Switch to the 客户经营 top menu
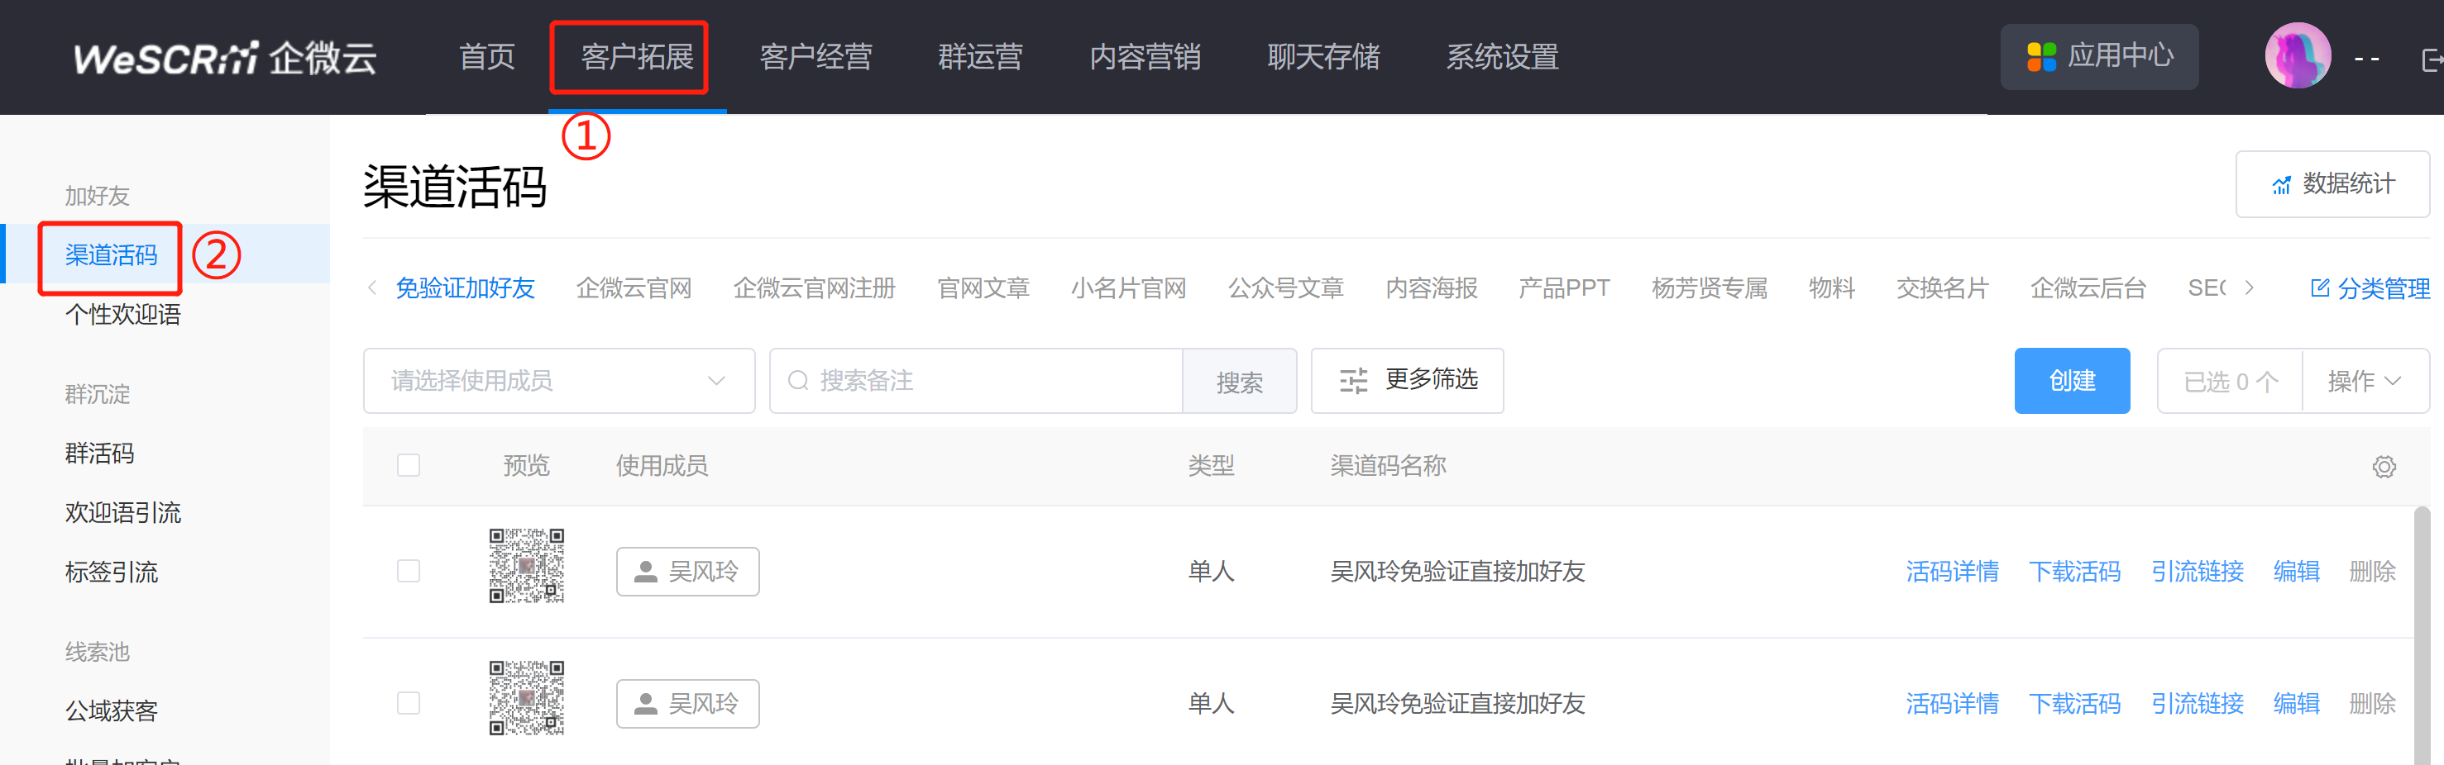This screenshot has width=2444, height=765. (x=815, y=57)
